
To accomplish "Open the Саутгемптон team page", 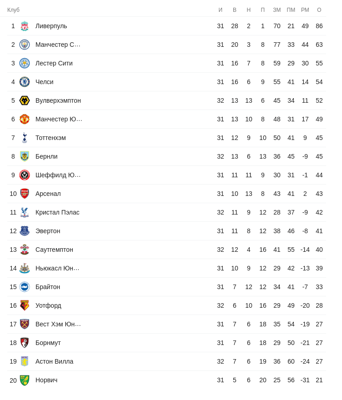I will coord(54,250).
